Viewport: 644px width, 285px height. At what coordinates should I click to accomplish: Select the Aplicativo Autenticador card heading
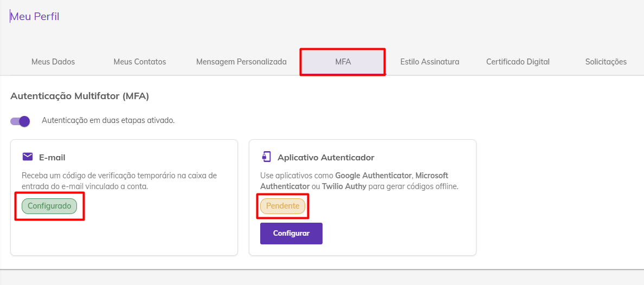[x=326, y=157]
